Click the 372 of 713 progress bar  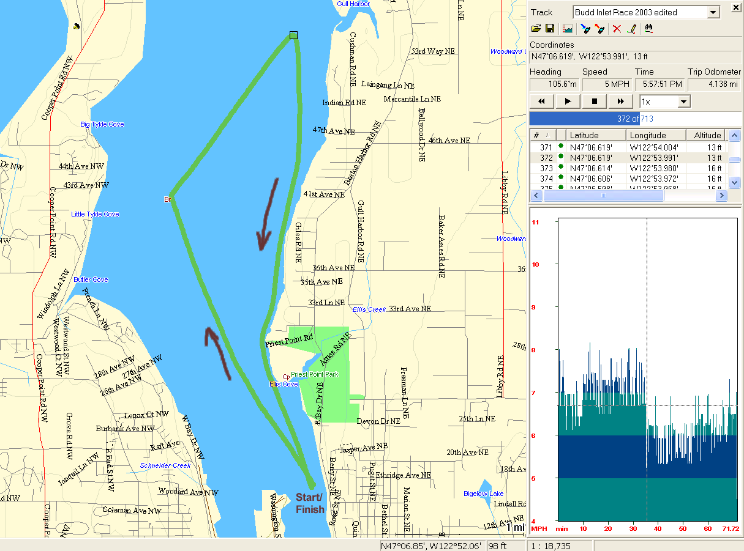click(635, 119)
